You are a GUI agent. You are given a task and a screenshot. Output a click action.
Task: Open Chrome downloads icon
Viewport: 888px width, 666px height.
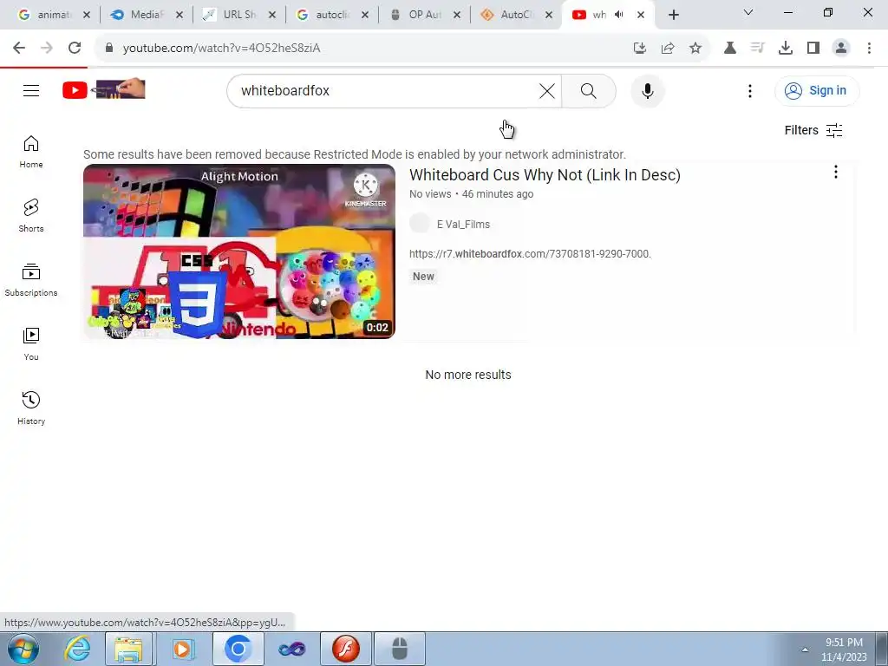786,49
